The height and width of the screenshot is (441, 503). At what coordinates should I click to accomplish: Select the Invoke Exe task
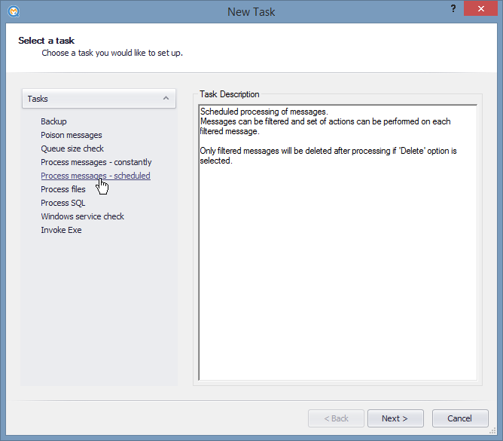pos(61,230)
